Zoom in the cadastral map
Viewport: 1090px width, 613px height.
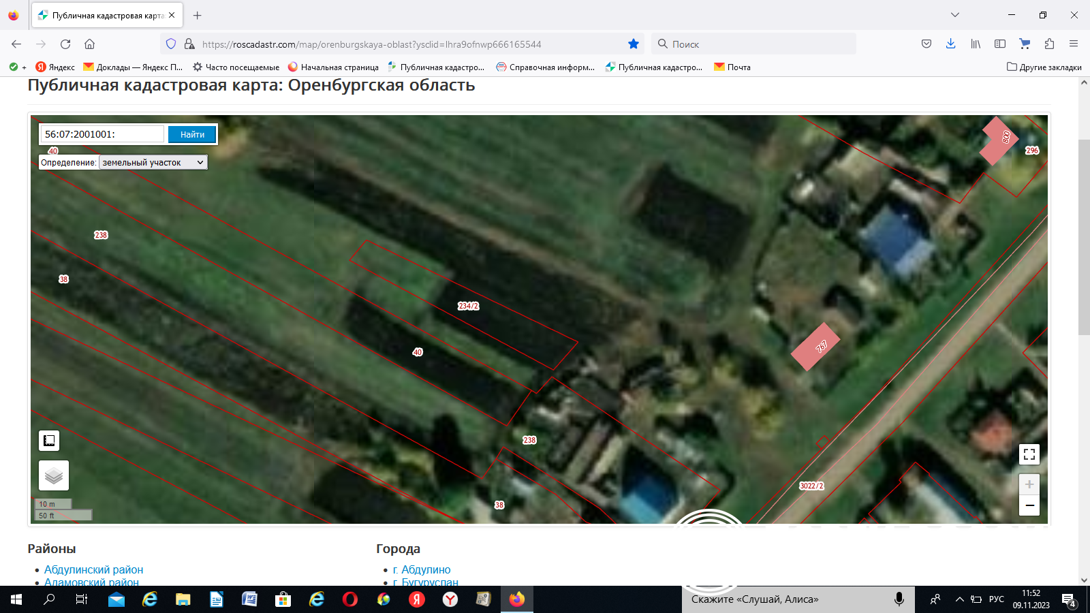pyautogui.click(x=1029, y=484)
